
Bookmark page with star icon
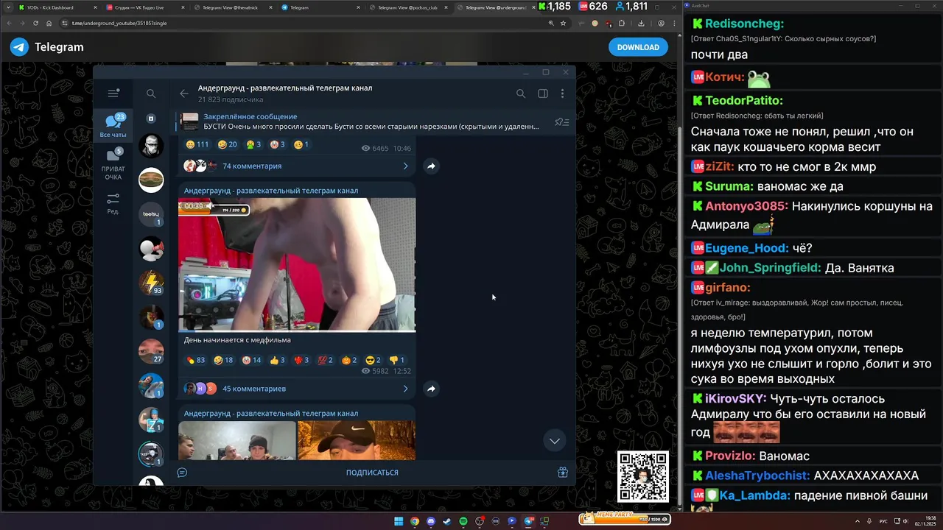pyautogui.click(x=563, y=23)
